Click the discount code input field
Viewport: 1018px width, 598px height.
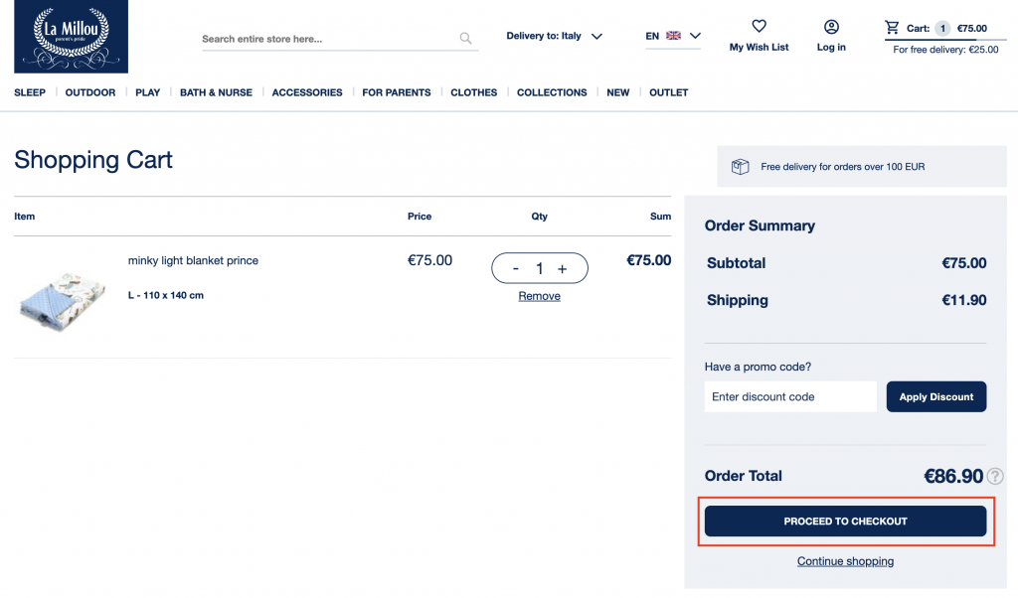click(x=790, y=396)
